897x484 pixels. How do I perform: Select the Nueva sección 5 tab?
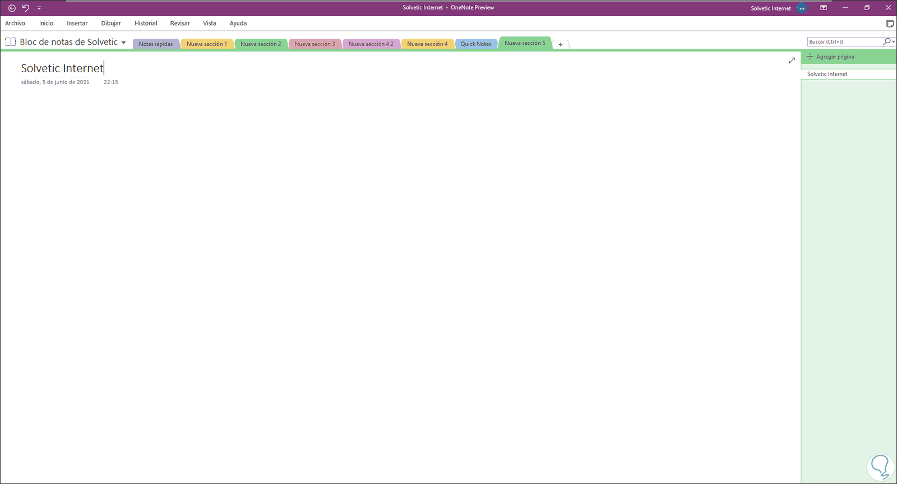525,43
